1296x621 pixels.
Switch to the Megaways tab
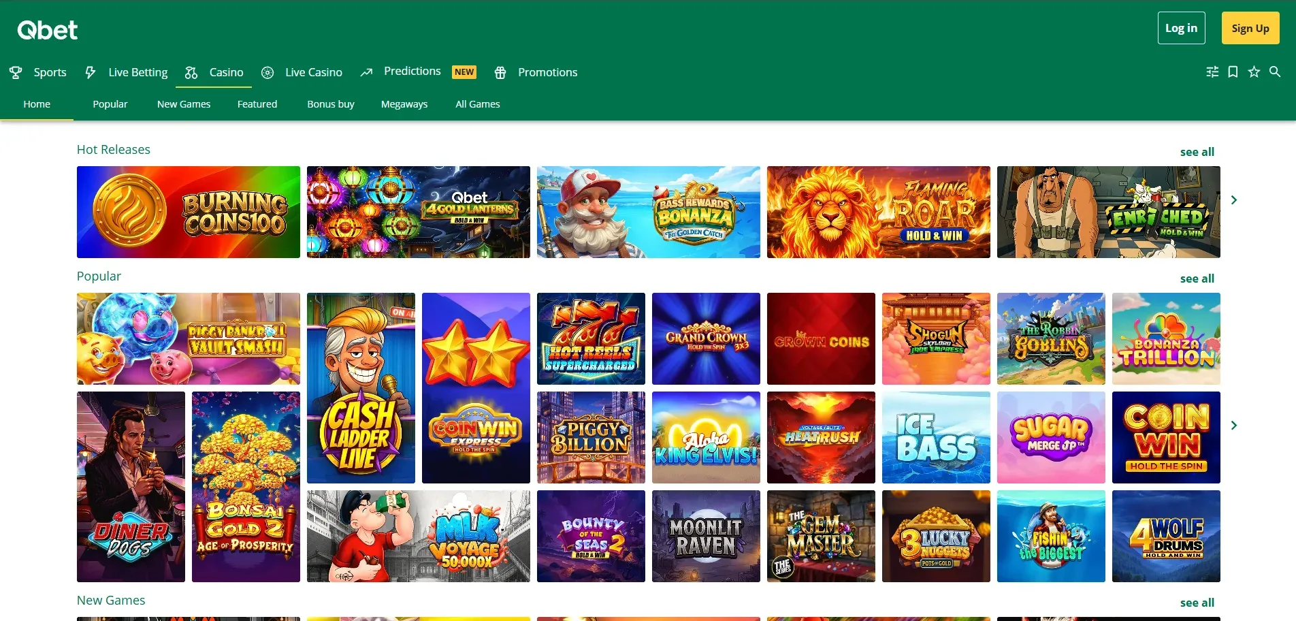click(x=404, y=104)
